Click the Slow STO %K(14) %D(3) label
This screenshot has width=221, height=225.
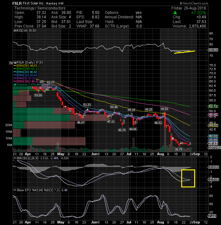point(40,190)
